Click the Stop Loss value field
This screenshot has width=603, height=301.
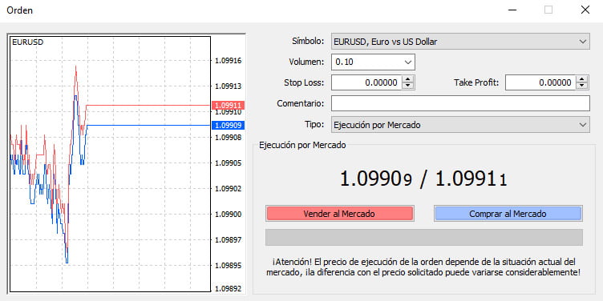point(367,82)
